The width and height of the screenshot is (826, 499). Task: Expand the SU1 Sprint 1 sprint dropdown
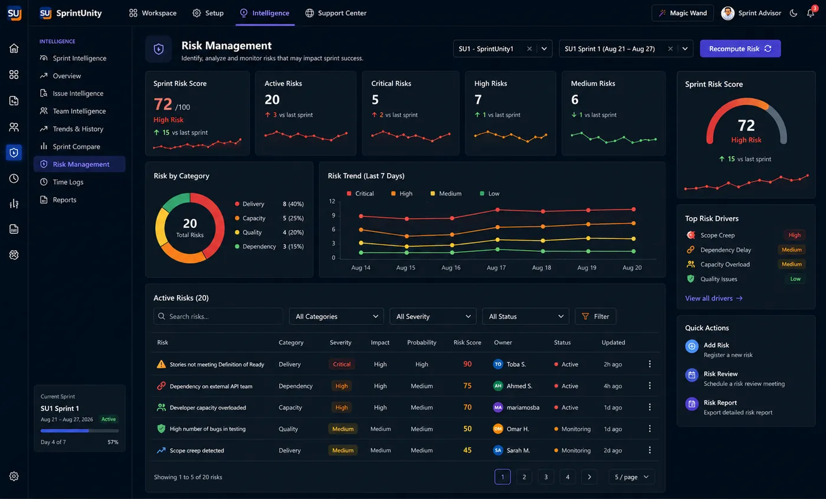(x=685, y=49)
